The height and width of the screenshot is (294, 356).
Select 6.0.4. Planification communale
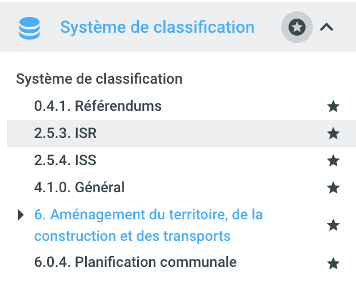[x=135, y=262]
